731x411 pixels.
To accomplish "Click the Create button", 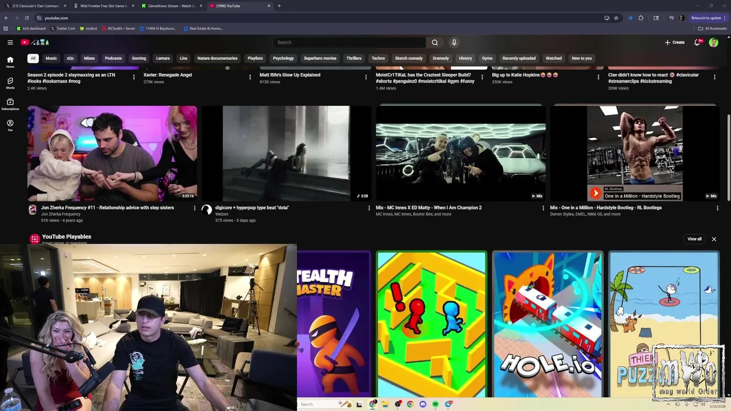I will pos(674,42).
